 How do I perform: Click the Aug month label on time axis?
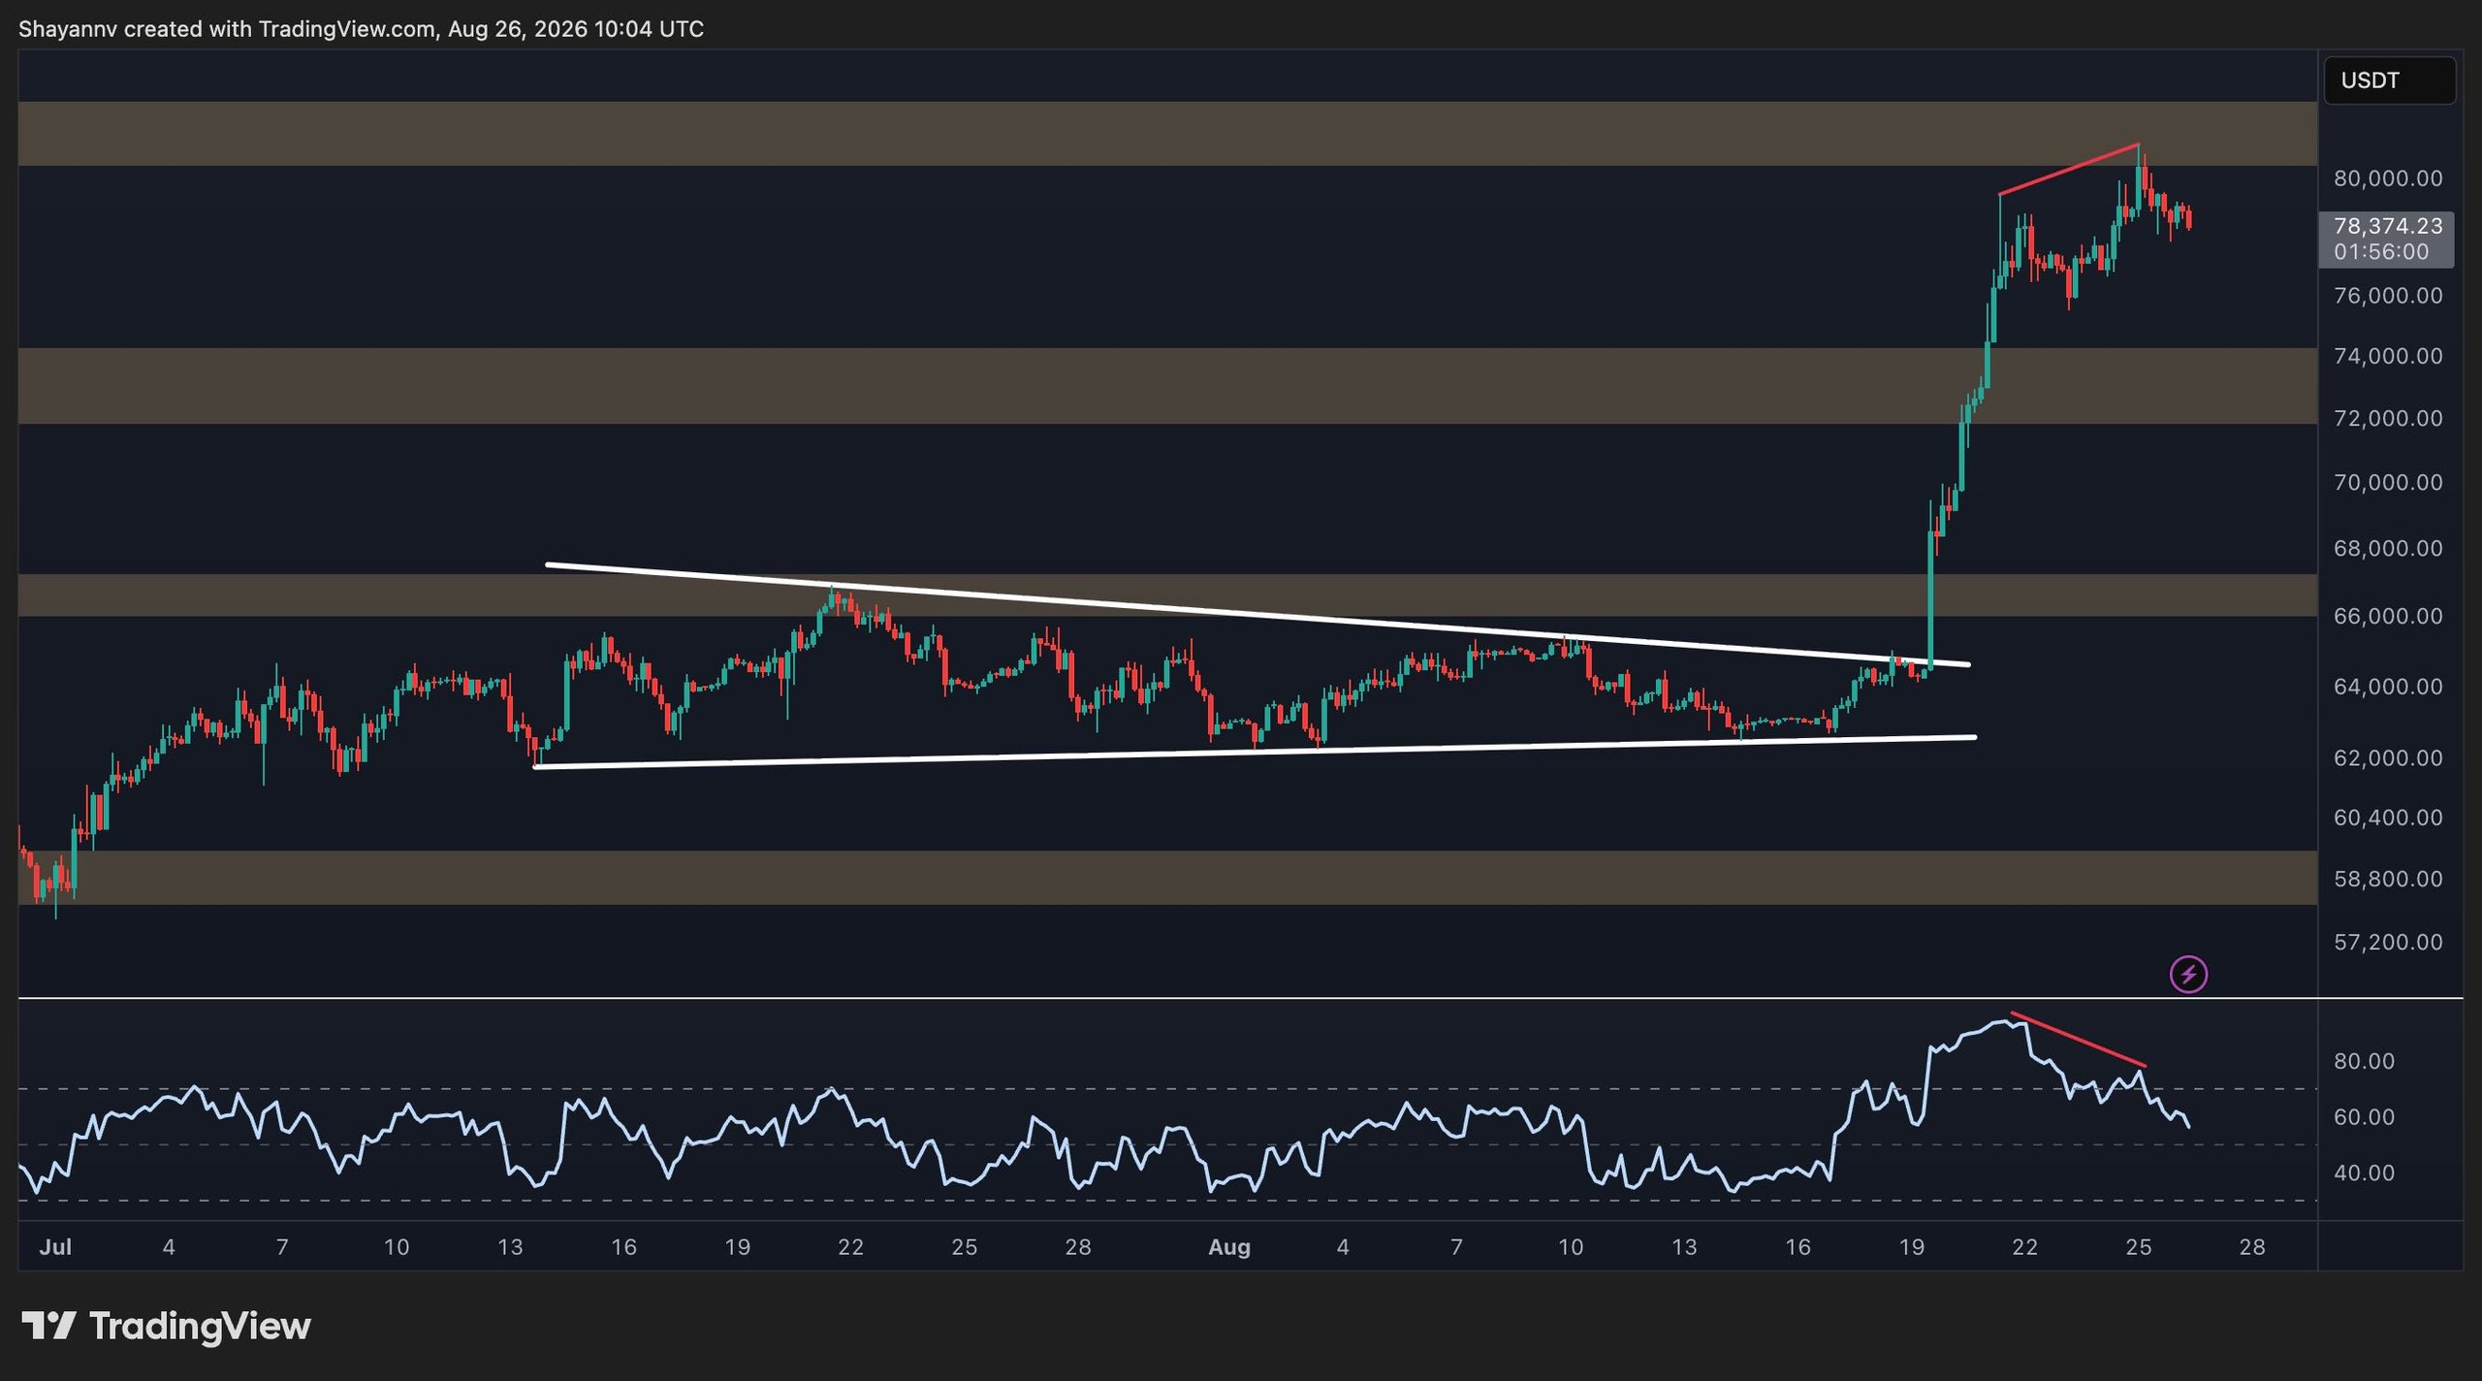pyautogui.click(x=1228, y=1247)
